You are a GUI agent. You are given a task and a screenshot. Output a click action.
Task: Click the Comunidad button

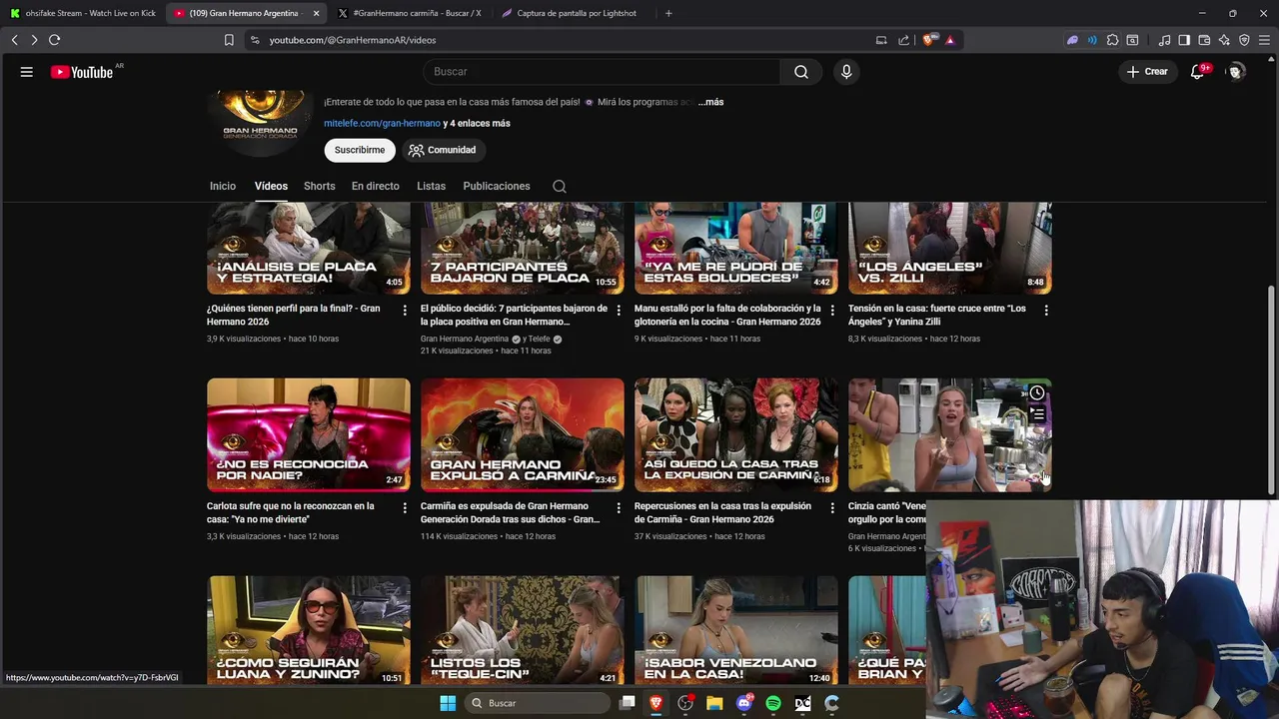[x=443, y=150]
